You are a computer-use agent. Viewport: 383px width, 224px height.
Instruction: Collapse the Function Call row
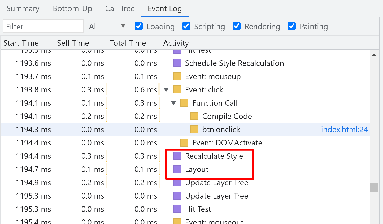coord(173,103)
